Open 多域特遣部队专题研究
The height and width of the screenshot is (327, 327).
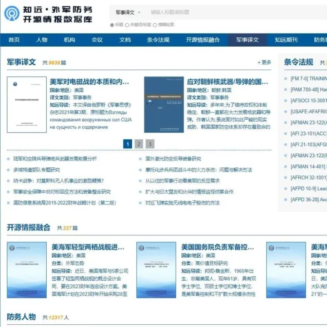point(36,170)
